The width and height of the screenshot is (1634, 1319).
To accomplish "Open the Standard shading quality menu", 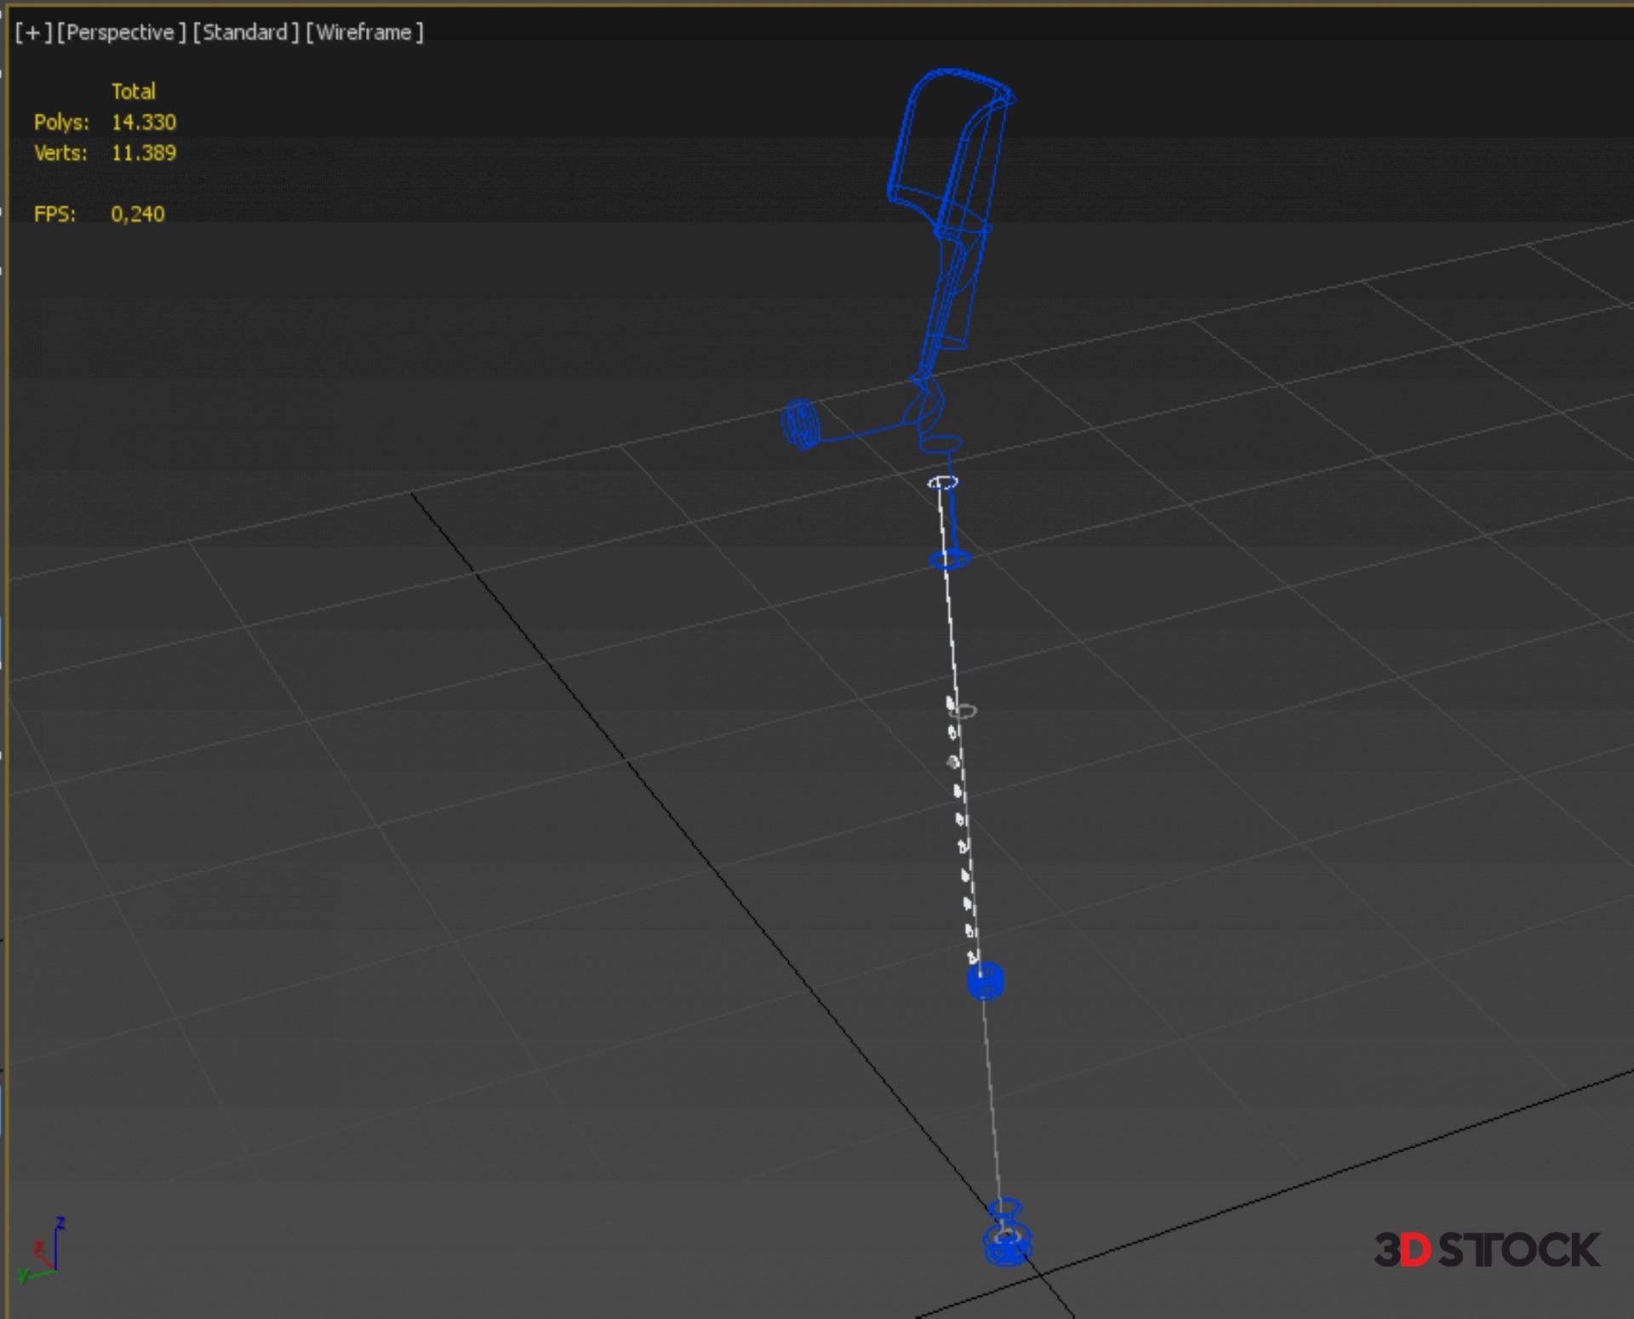I will [246, 32].
